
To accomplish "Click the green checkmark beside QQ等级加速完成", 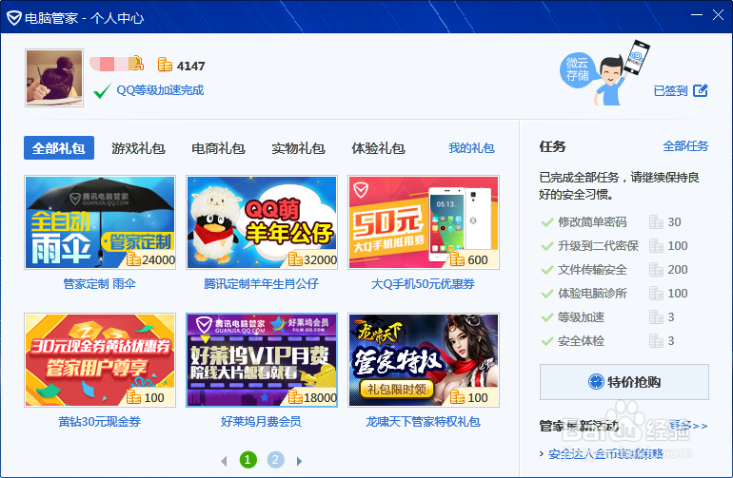I will pyautogui.click(x=102, y=90).
